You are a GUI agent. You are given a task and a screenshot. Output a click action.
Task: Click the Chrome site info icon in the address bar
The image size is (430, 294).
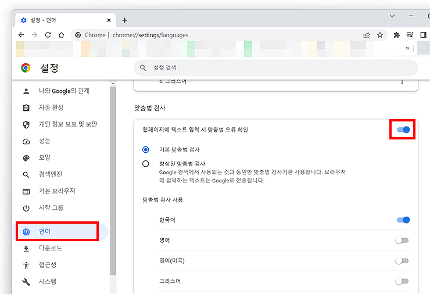click(x=78, y=35)
